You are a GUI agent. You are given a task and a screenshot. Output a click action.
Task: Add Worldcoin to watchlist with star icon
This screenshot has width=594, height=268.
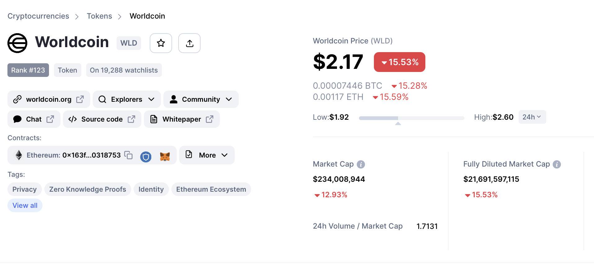[x=161, y=43]
